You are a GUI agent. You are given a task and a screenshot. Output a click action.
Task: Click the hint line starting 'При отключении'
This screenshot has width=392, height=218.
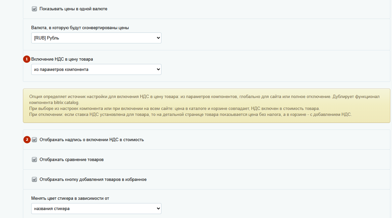pyautogui.click(x=189, y=115)
